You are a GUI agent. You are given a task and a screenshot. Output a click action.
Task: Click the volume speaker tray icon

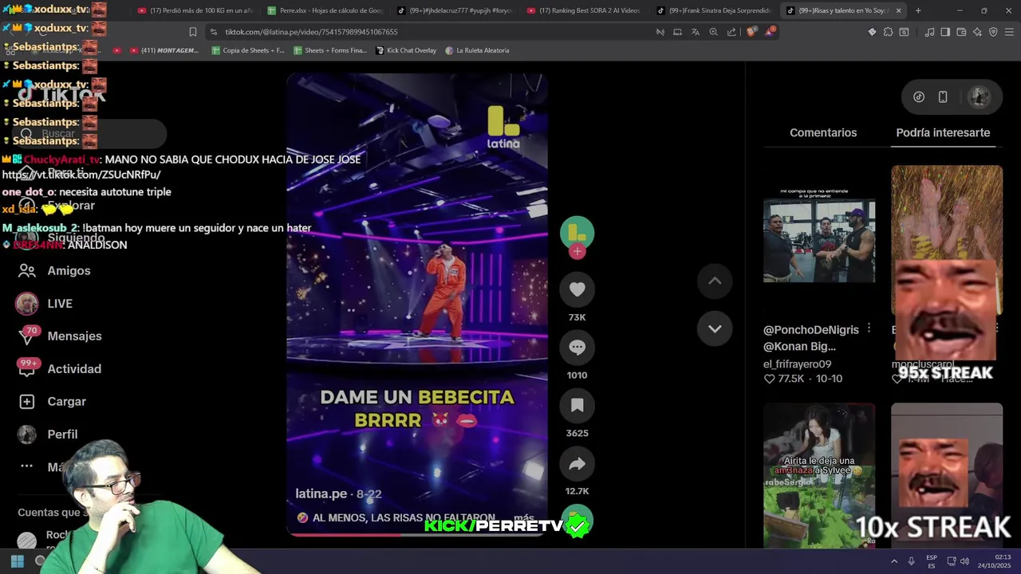tap(964, 561)
